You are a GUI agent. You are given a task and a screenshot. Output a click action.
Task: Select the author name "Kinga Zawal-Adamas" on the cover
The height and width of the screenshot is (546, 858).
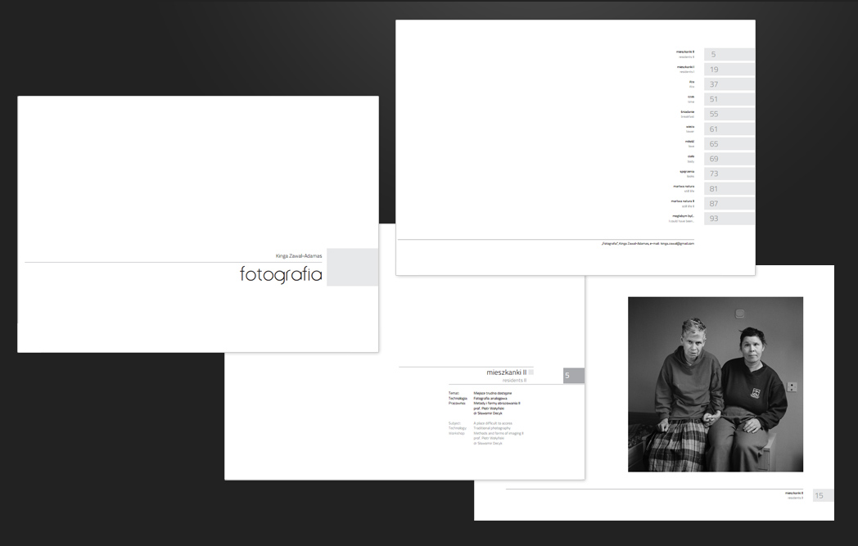tap(299, 255)
